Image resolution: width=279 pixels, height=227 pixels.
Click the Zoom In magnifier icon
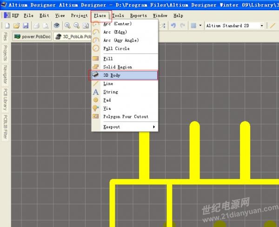pyautogui.click(x=67, y=26)
